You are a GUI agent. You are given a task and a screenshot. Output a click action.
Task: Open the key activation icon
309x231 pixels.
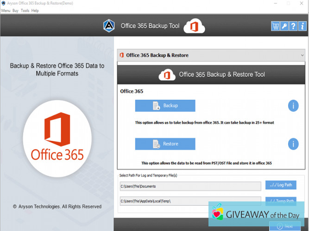(284, 26)
